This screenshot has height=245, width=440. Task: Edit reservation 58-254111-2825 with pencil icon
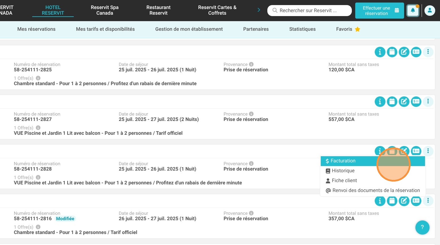(404, 52)
